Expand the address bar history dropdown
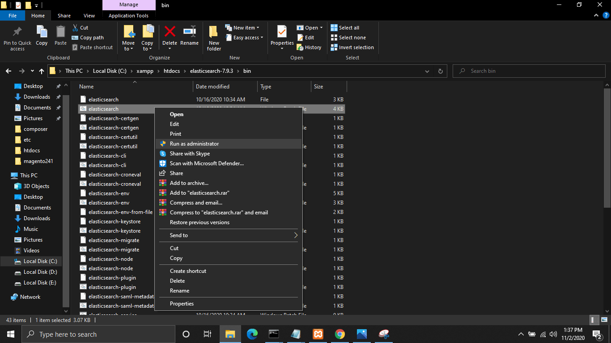The height and width of the screenshot is (343, 611). pyautogui.click(x=427, y=71)
